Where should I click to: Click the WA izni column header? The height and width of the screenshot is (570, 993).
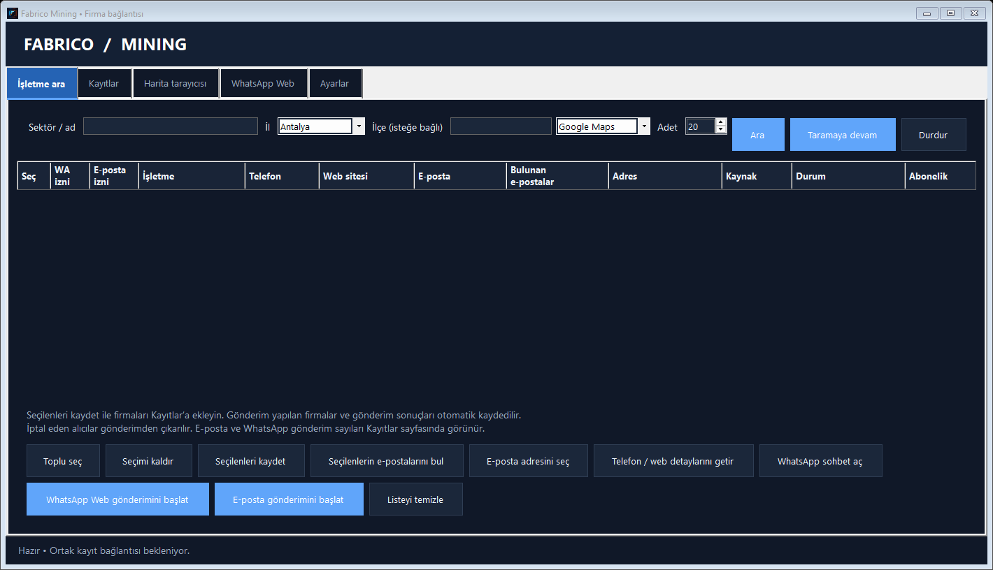[70, 176]
